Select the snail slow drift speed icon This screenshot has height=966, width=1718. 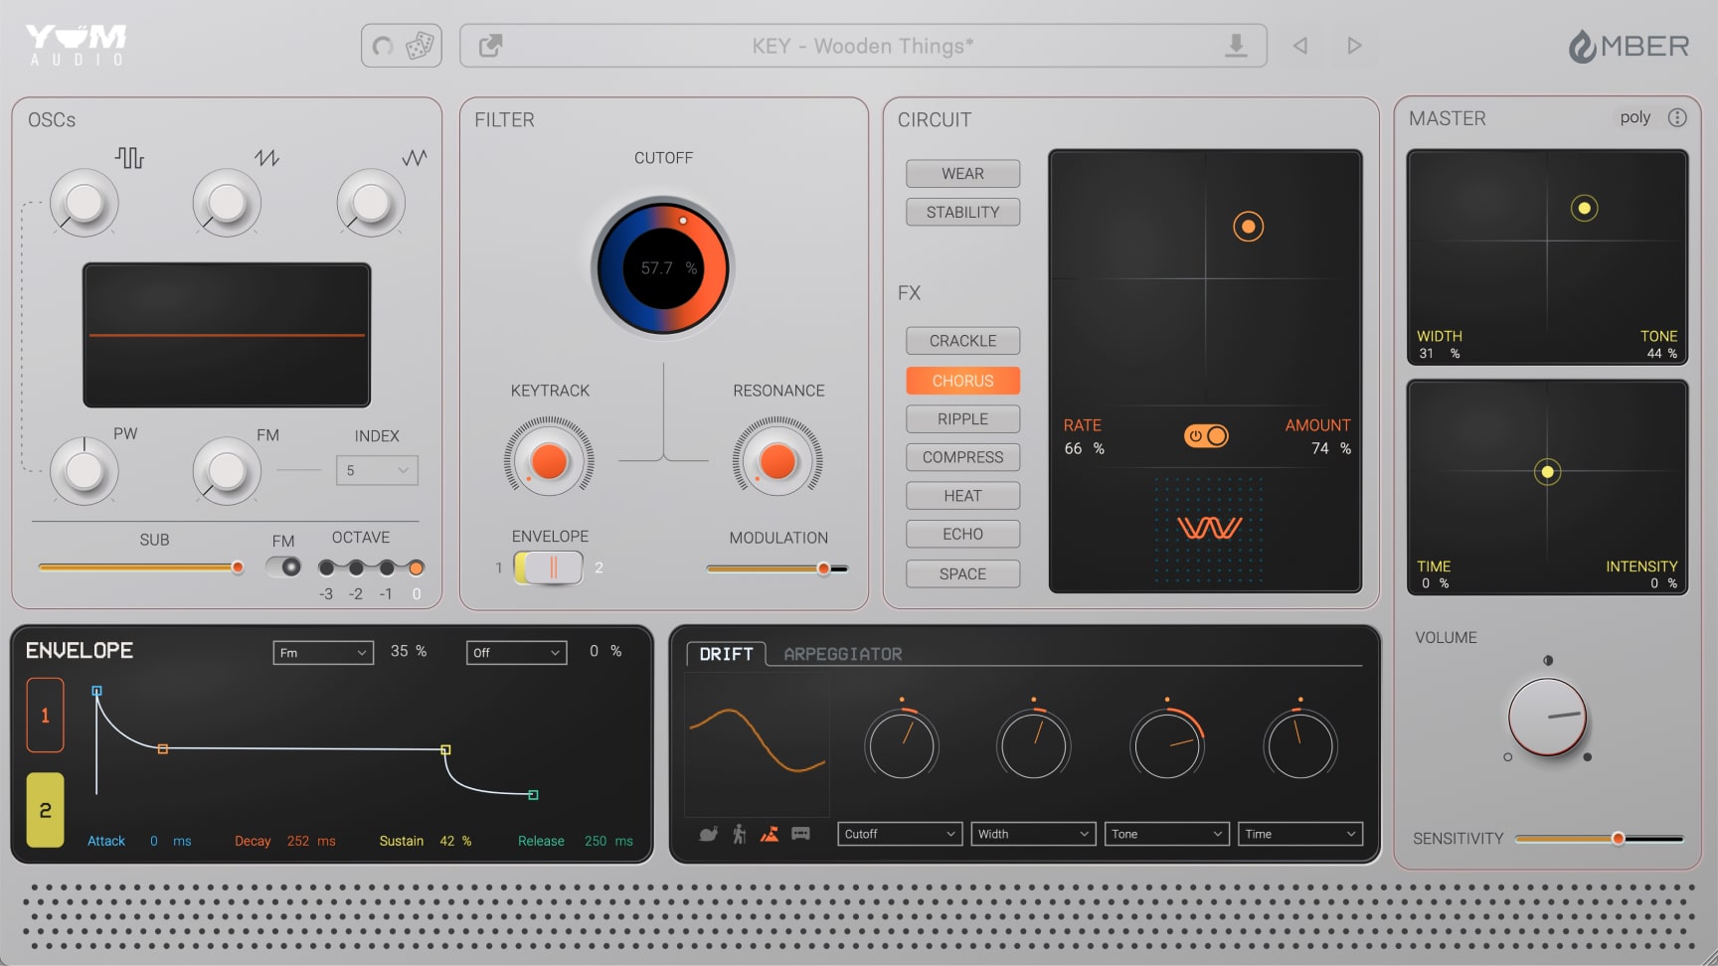[x=708, y=834]
